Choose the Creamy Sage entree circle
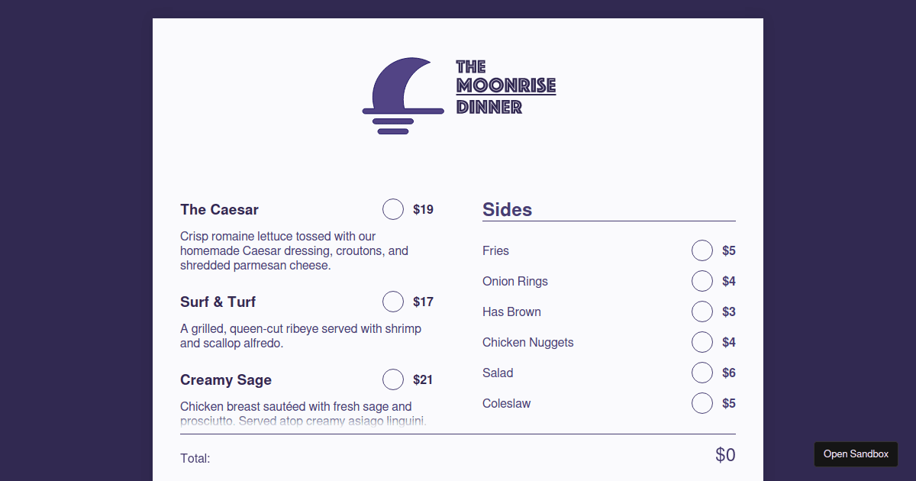Viewport: 916px width, 481px height. [x=393, y=379]
